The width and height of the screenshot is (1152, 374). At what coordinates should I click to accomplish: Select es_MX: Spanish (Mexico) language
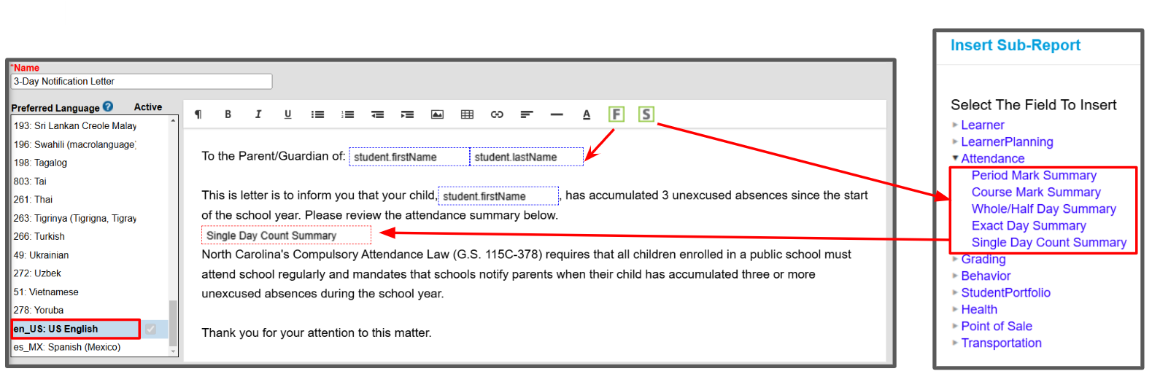tap(67, 348)
